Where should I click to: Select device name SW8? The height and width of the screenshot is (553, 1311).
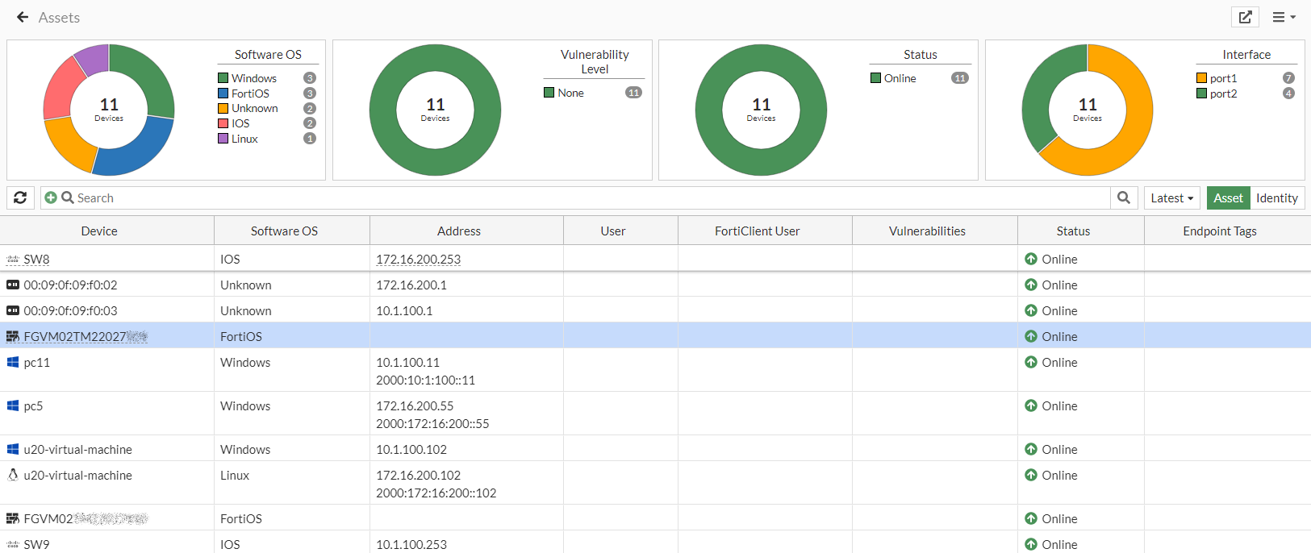[36, 259]
